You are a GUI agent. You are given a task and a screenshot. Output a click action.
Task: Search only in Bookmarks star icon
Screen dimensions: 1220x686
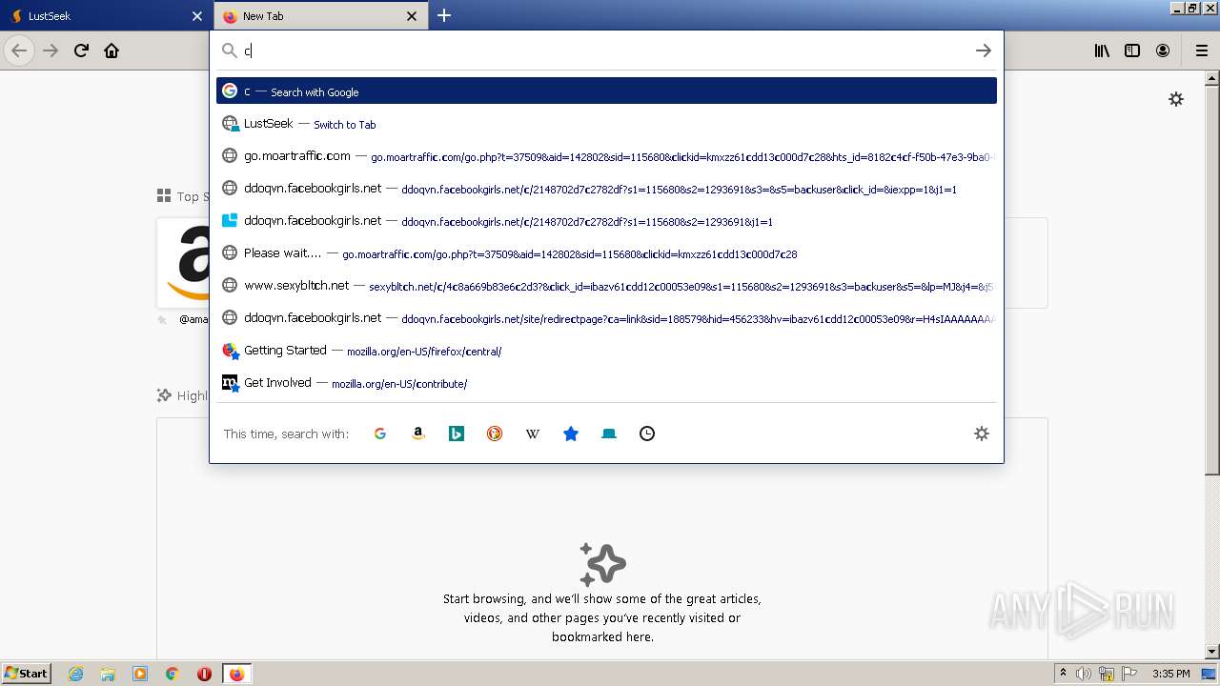[x=571, y=434]
